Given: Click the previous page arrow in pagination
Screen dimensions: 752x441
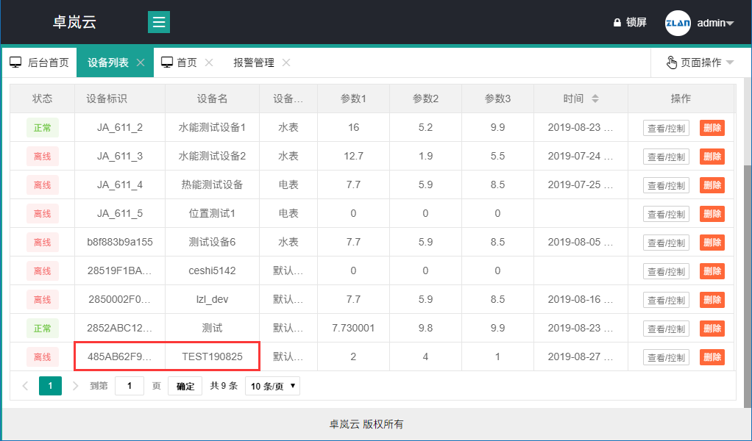Looking at the screenshot, I should coord(24,385).
